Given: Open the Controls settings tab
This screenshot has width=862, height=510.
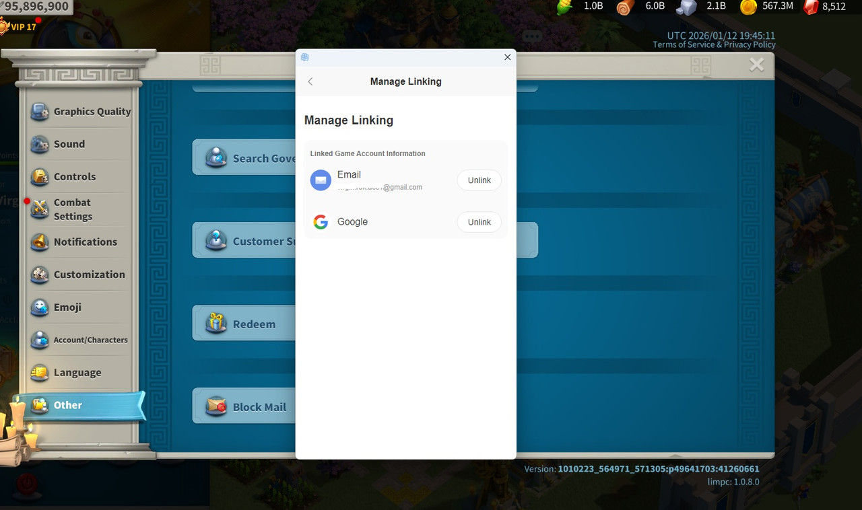Looking at the screenshot, I should pyautogui.click(x=81, y=177).
